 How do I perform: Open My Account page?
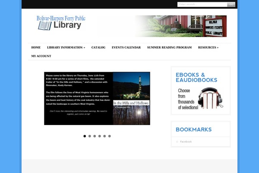pos(41,56)
